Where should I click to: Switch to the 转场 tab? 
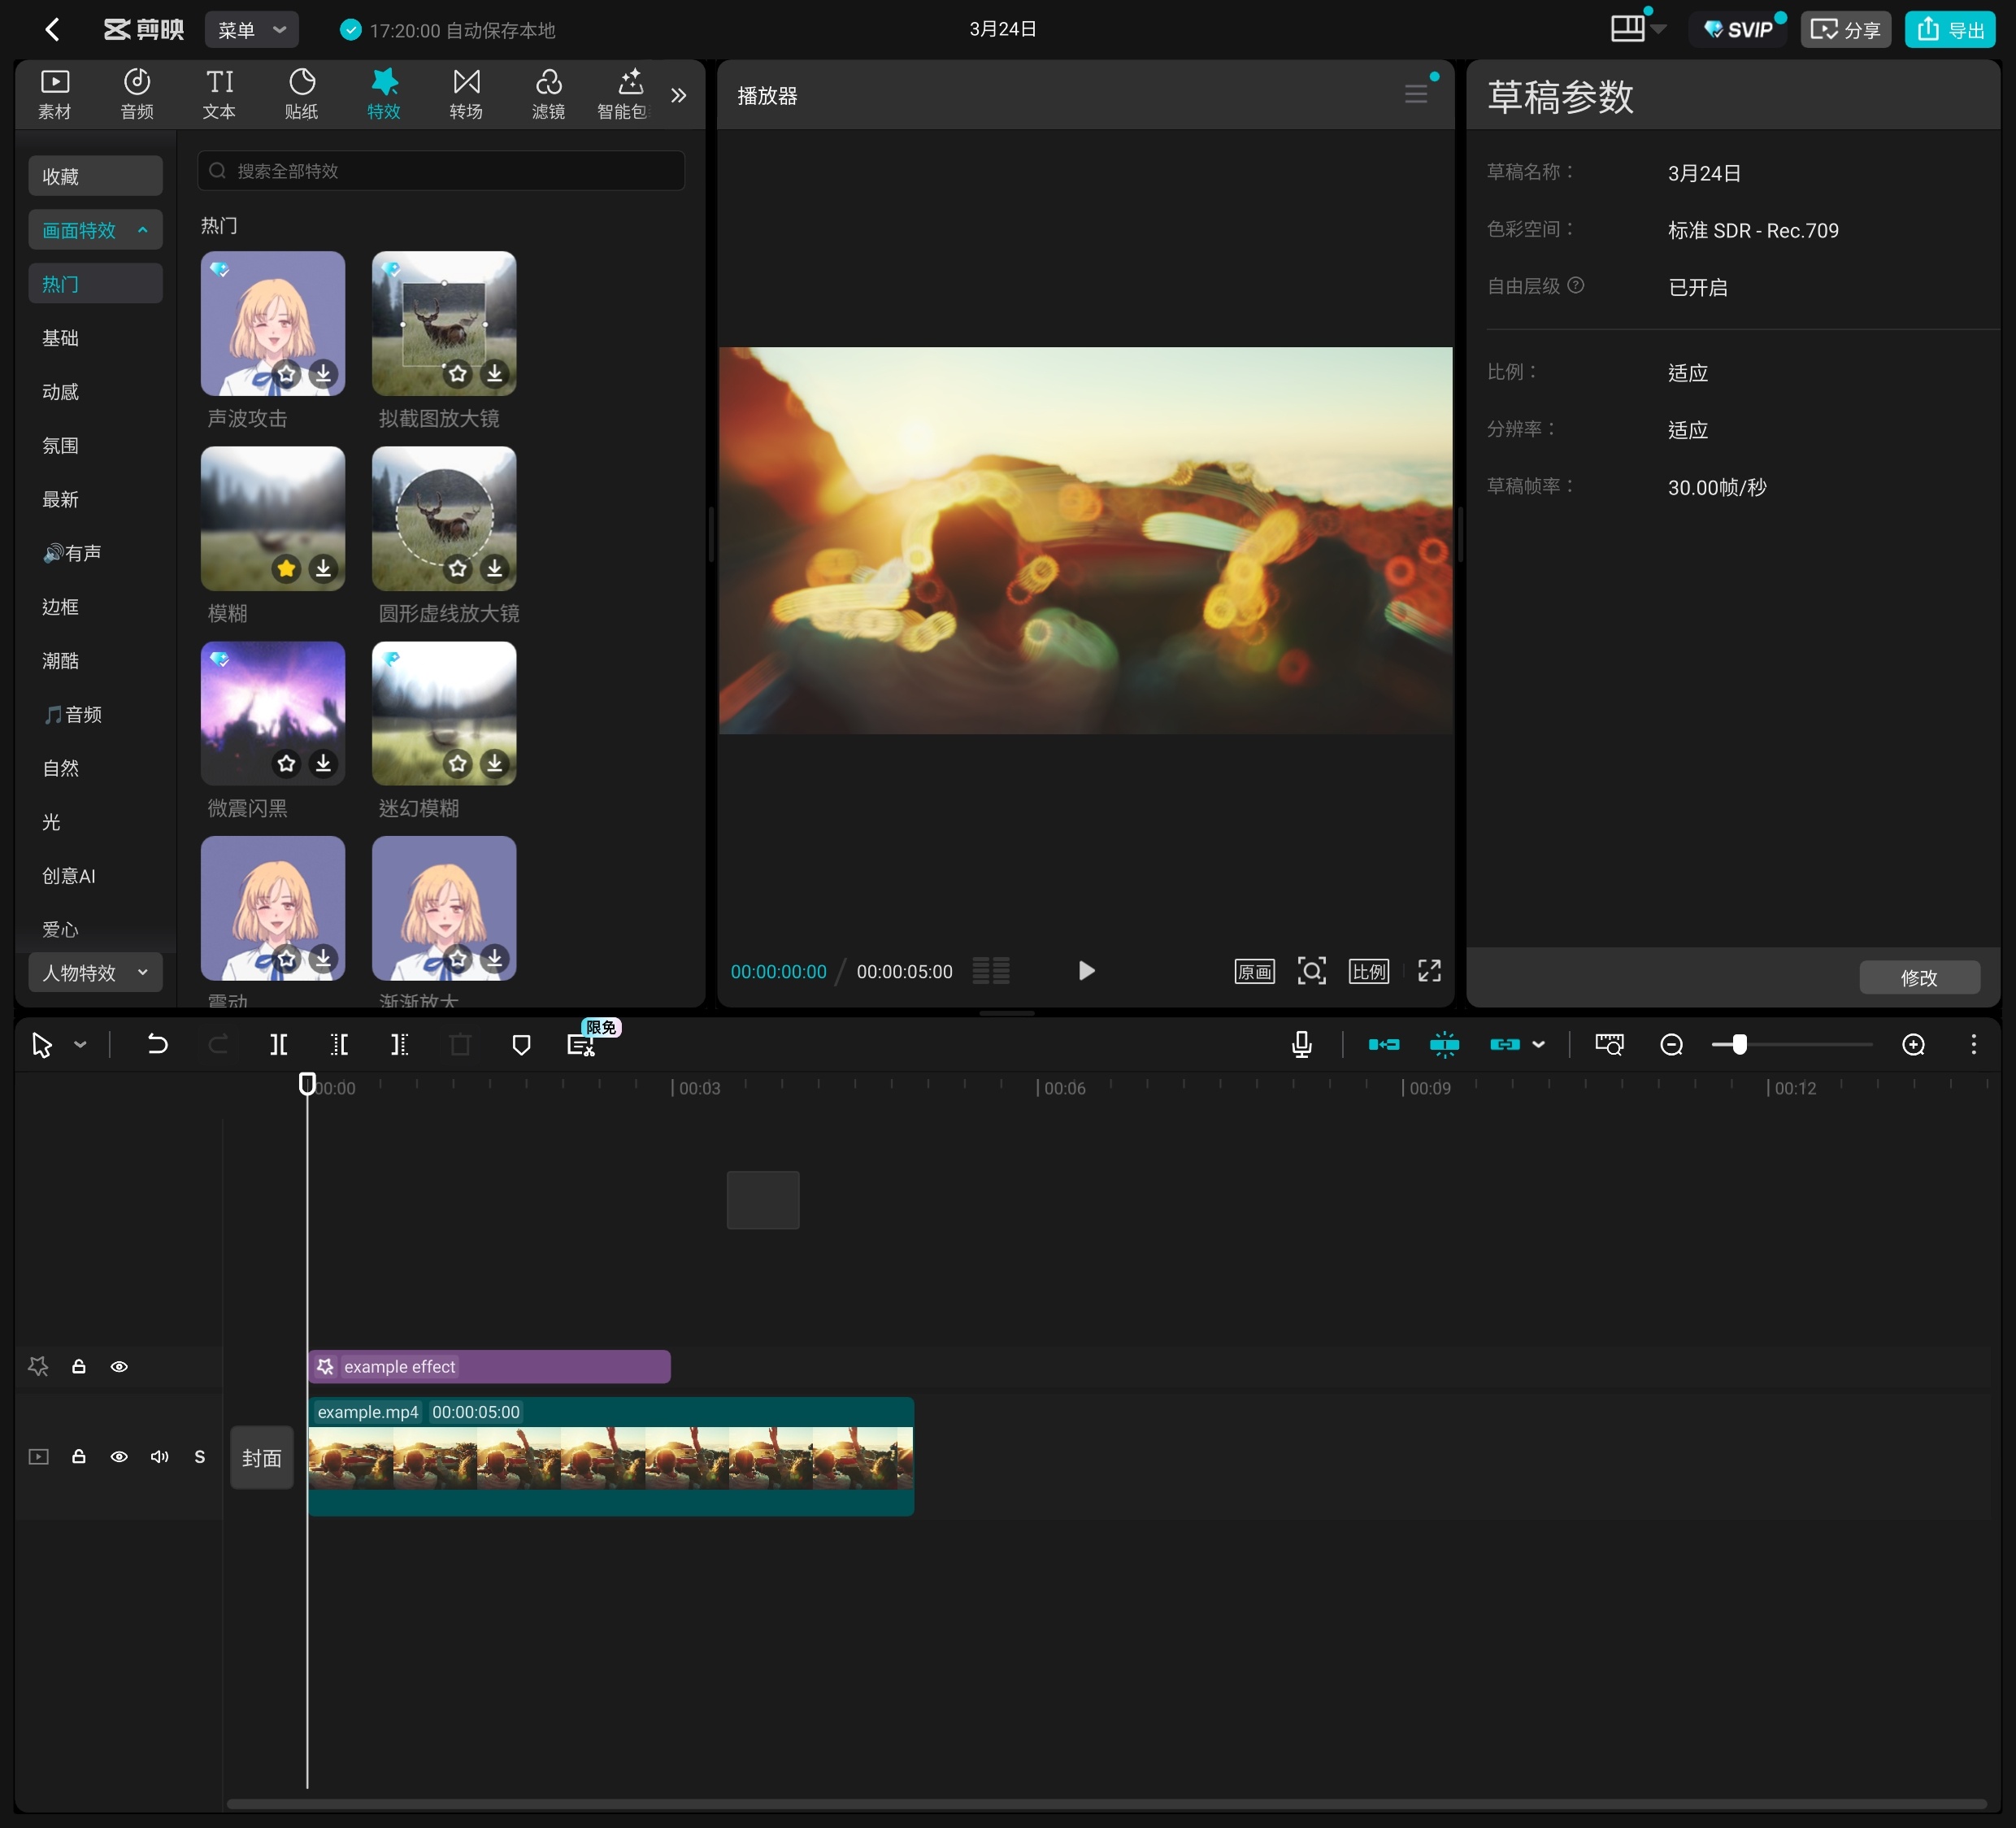466,94
